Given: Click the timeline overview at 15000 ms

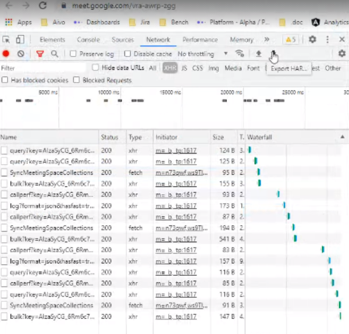Looking at the screenshot, I should tap(170, 92).
